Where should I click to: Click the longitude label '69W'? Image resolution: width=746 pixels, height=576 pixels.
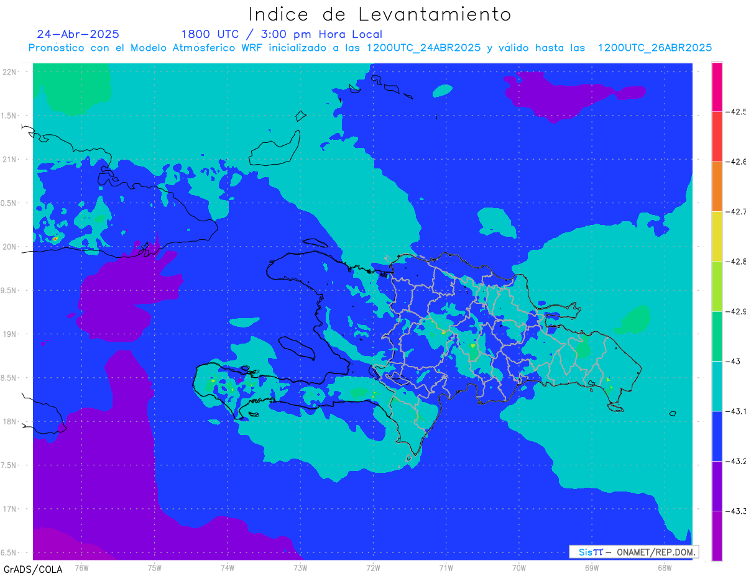592,568
